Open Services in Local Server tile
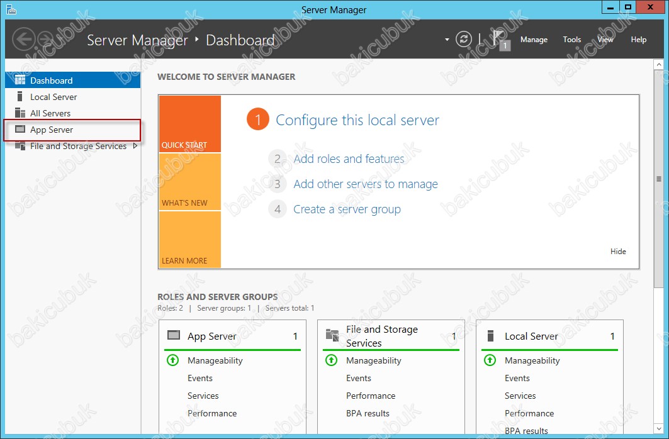Viewport: 669px width, 439px height. (520, 396)
